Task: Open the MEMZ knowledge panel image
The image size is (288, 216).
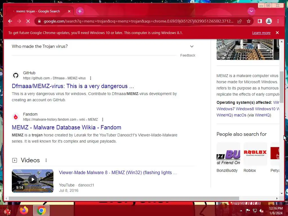Action: tap(245, 49)
